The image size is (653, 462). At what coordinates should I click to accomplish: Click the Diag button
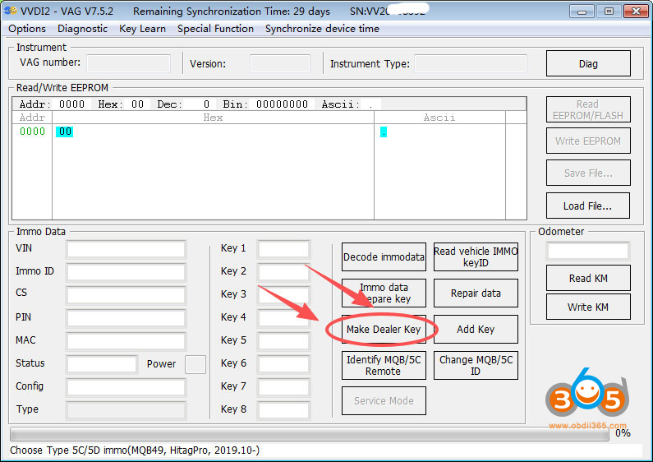click(588, 64)
